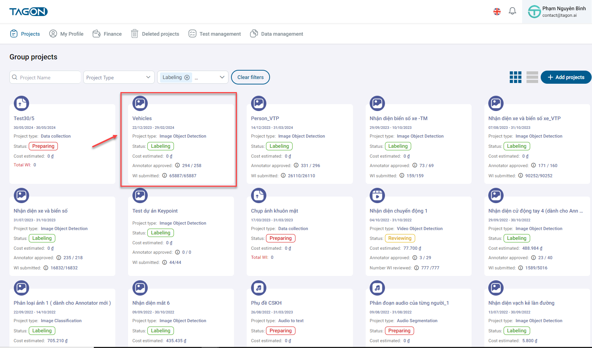Open the Finance tab

[x=107, y=34]
